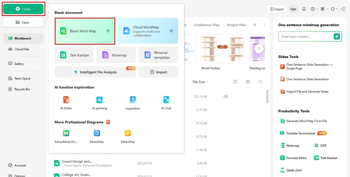Click the AI sparkle generate button

coord(337,37)
